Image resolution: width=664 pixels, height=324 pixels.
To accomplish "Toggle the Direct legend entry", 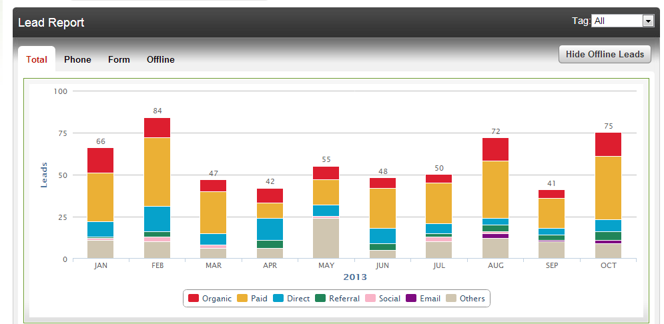I will click(x=292, y=298).
